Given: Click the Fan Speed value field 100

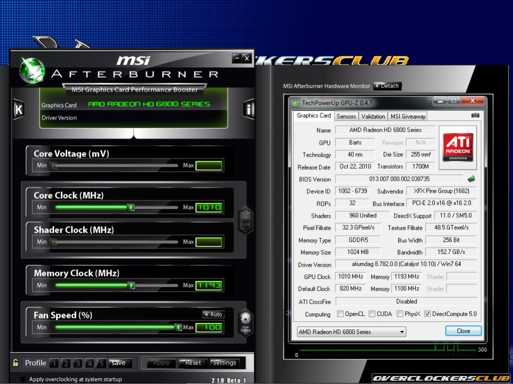Looking at the screenshot, I should coord(210,327).
